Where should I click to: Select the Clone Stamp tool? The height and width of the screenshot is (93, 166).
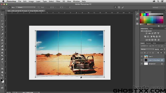[2, 40]
